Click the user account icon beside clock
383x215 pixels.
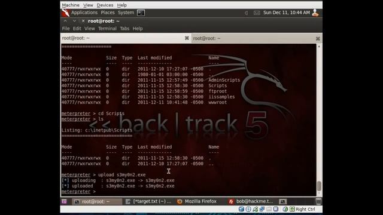tap(315, 13)
